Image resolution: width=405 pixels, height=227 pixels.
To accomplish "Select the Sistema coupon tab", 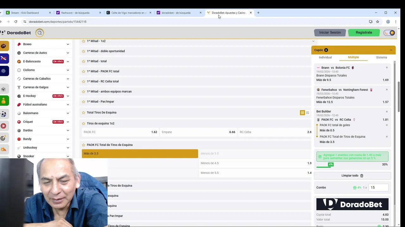I will [381, 57].
